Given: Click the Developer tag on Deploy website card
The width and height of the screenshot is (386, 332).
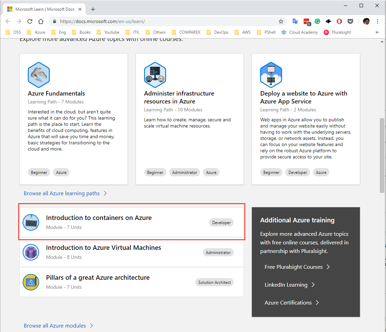Looking at the screenshot, I should click(297, 173).
